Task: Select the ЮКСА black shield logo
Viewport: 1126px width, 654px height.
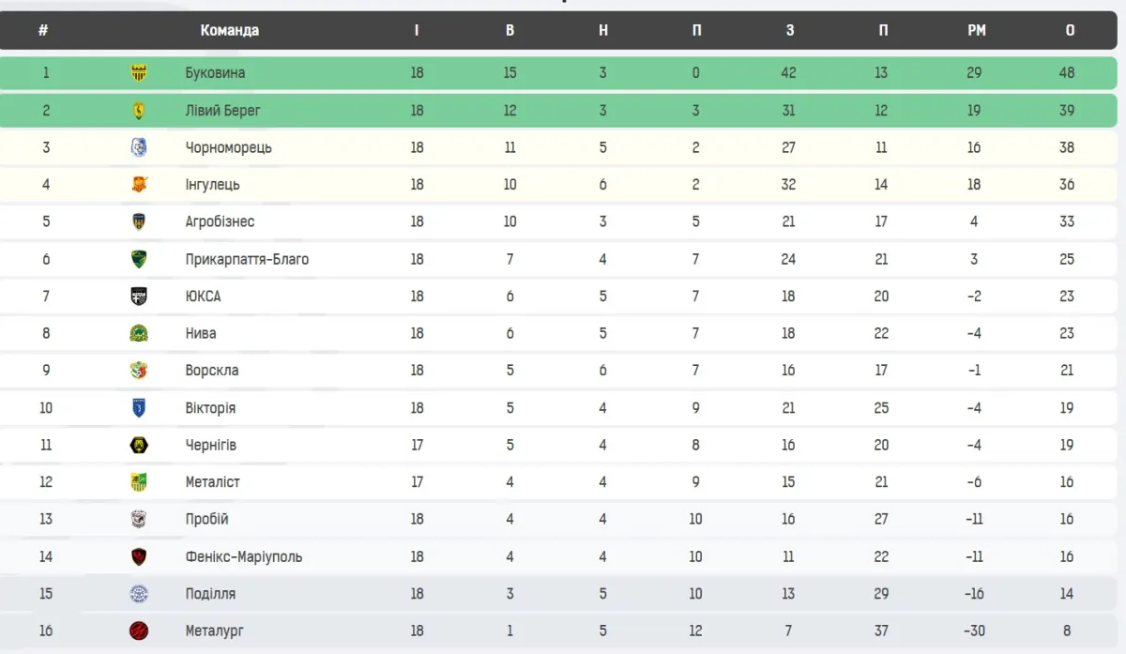Action: pyautogui.click(x=139, y=297)
